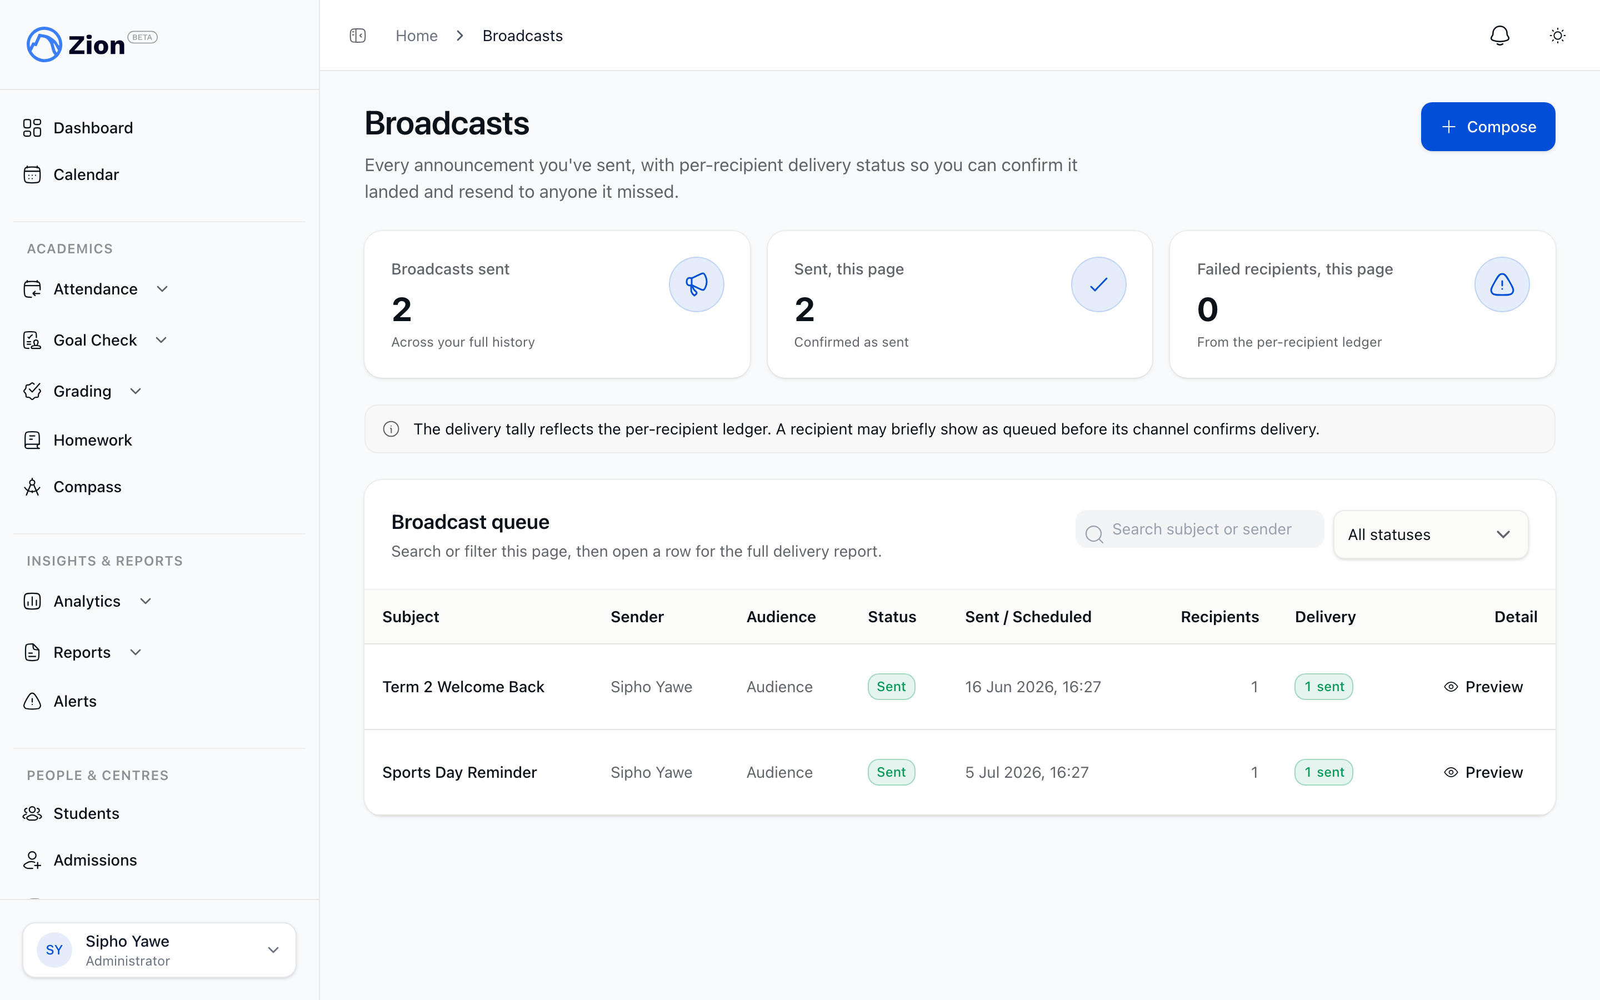This screenshot has width=1600, height=1000.
Task: Open the notifications bell
Action: click(x=1499, y=36)
